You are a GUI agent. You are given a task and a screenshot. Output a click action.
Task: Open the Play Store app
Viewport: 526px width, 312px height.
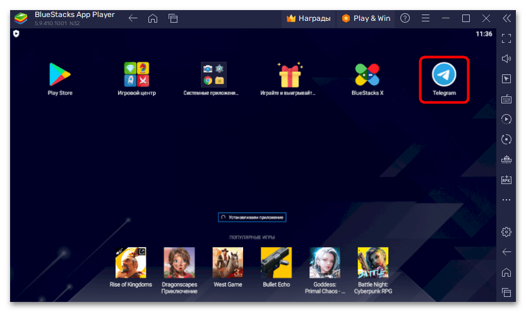coord(60,74)
